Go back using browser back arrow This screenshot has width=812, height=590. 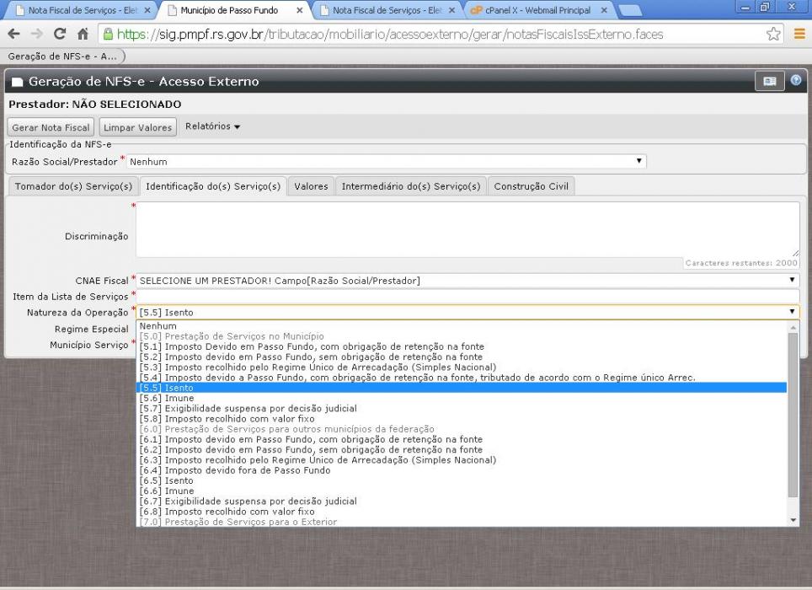coord(14,35)
